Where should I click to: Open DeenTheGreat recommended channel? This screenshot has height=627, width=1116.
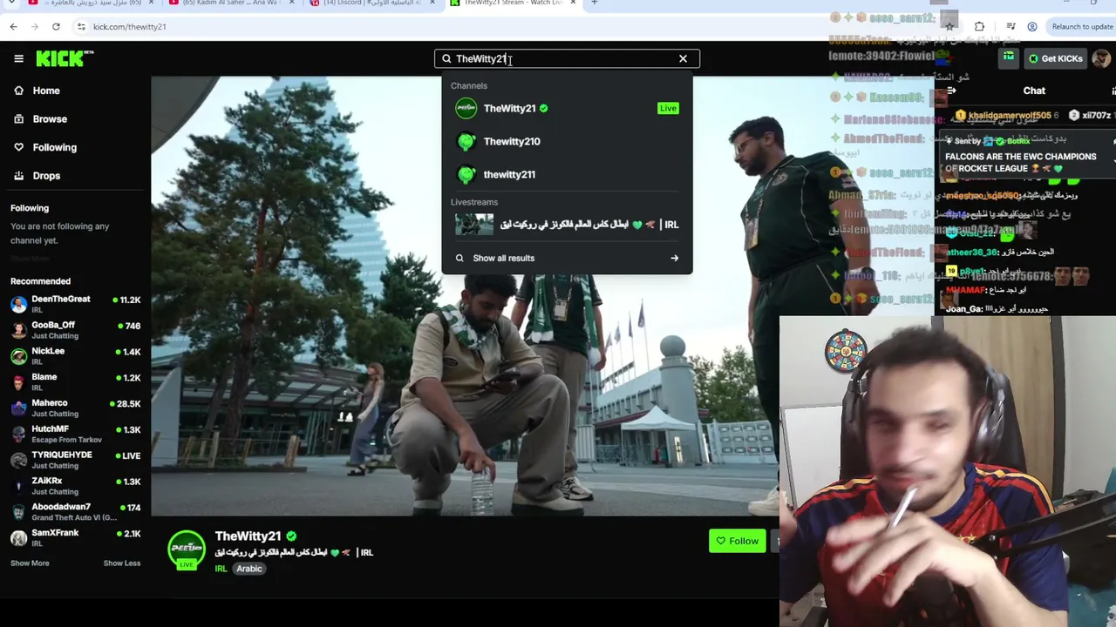tap(76, 304)
